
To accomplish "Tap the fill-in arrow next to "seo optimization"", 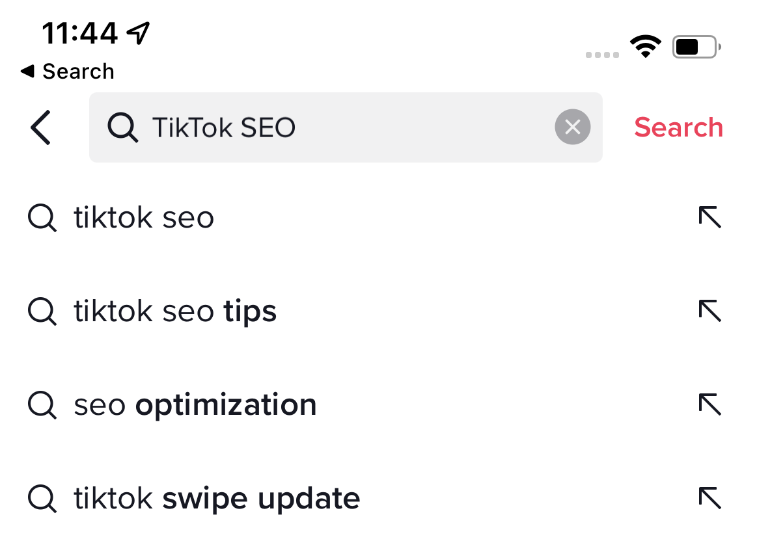I will tap(710, 404).
